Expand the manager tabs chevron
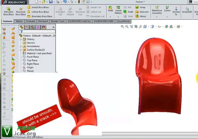198x139 pixels. (54, 27)
